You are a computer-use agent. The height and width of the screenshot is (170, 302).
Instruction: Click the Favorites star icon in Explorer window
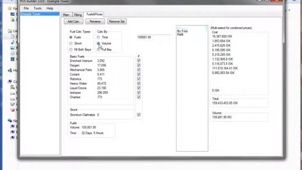point(9,8)
